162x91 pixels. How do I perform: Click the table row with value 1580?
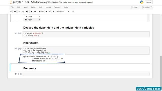click(x=32, y=16)
